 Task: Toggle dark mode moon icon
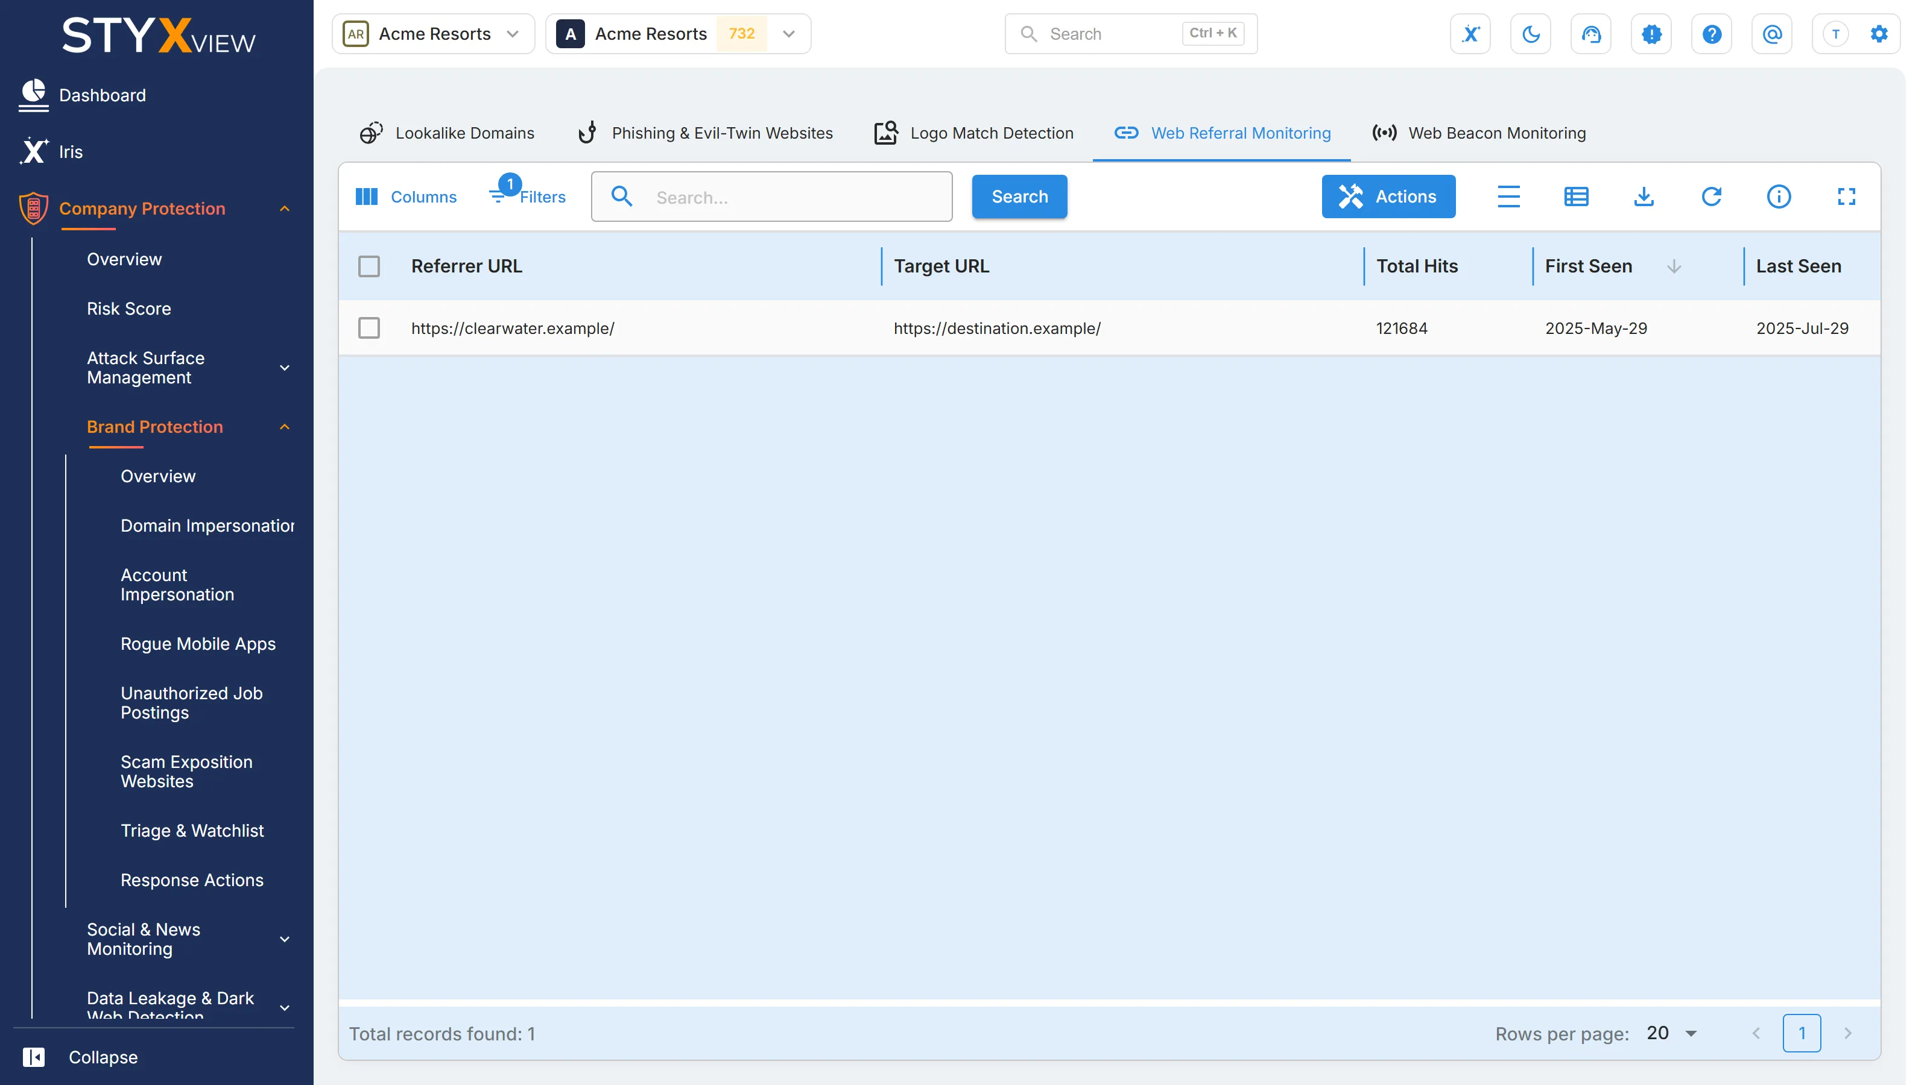[1531, 34]
